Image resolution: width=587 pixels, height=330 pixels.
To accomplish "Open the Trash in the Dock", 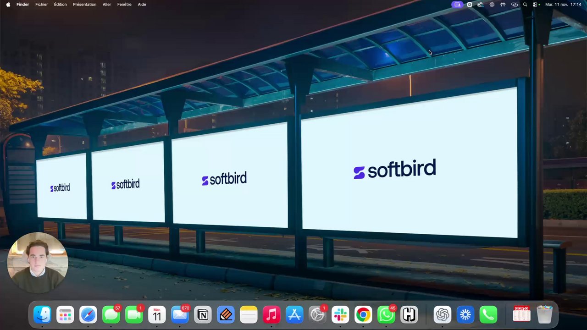I will pyautogui.click(x=544, y=314).
